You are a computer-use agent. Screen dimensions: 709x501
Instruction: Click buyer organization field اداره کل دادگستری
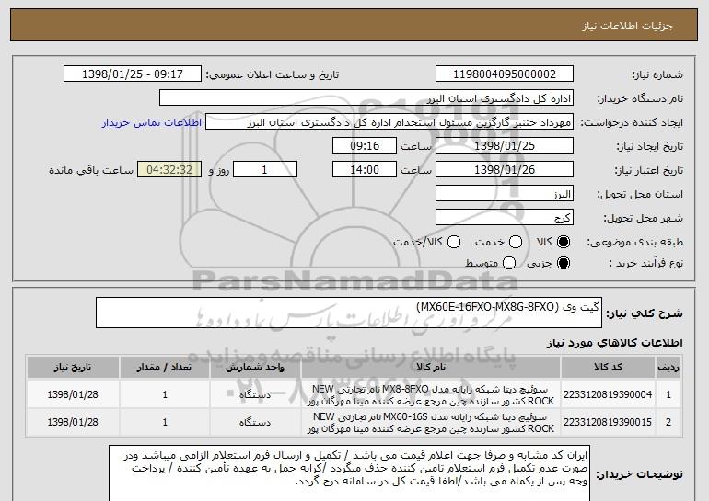coord(366,98)
